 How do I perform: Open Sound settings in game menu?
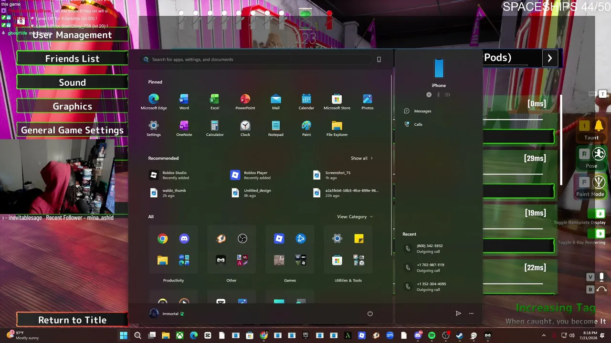click(x=72, y=82)
